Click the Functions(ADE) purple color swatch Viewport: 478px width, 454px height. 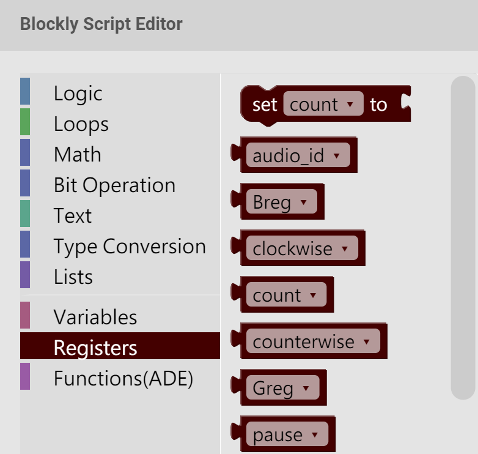pos(25,376)
